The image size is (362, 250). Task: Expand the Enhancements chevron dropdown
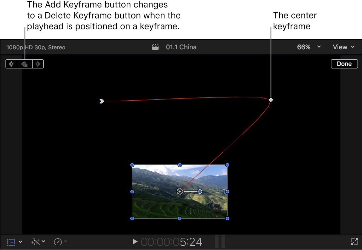click(x=43, y=242)
